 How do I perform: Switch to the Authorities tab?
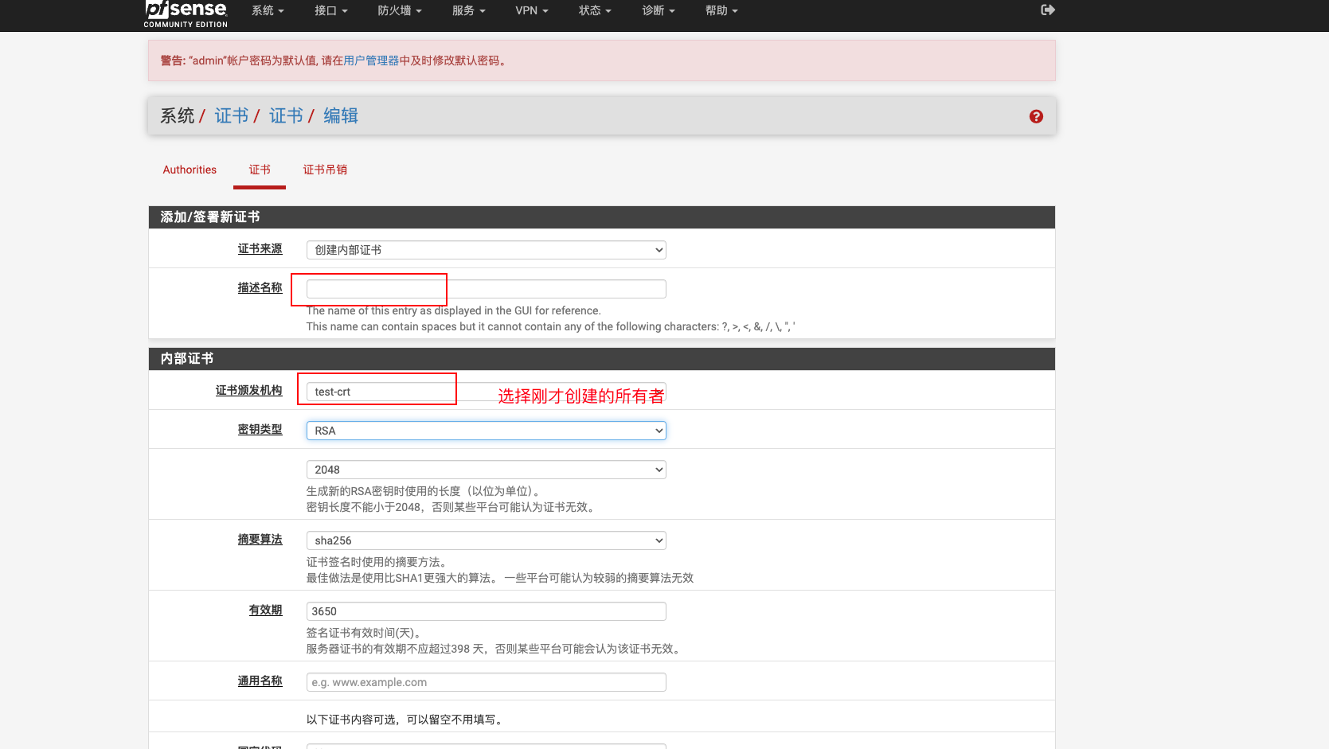tap(190, 170)
